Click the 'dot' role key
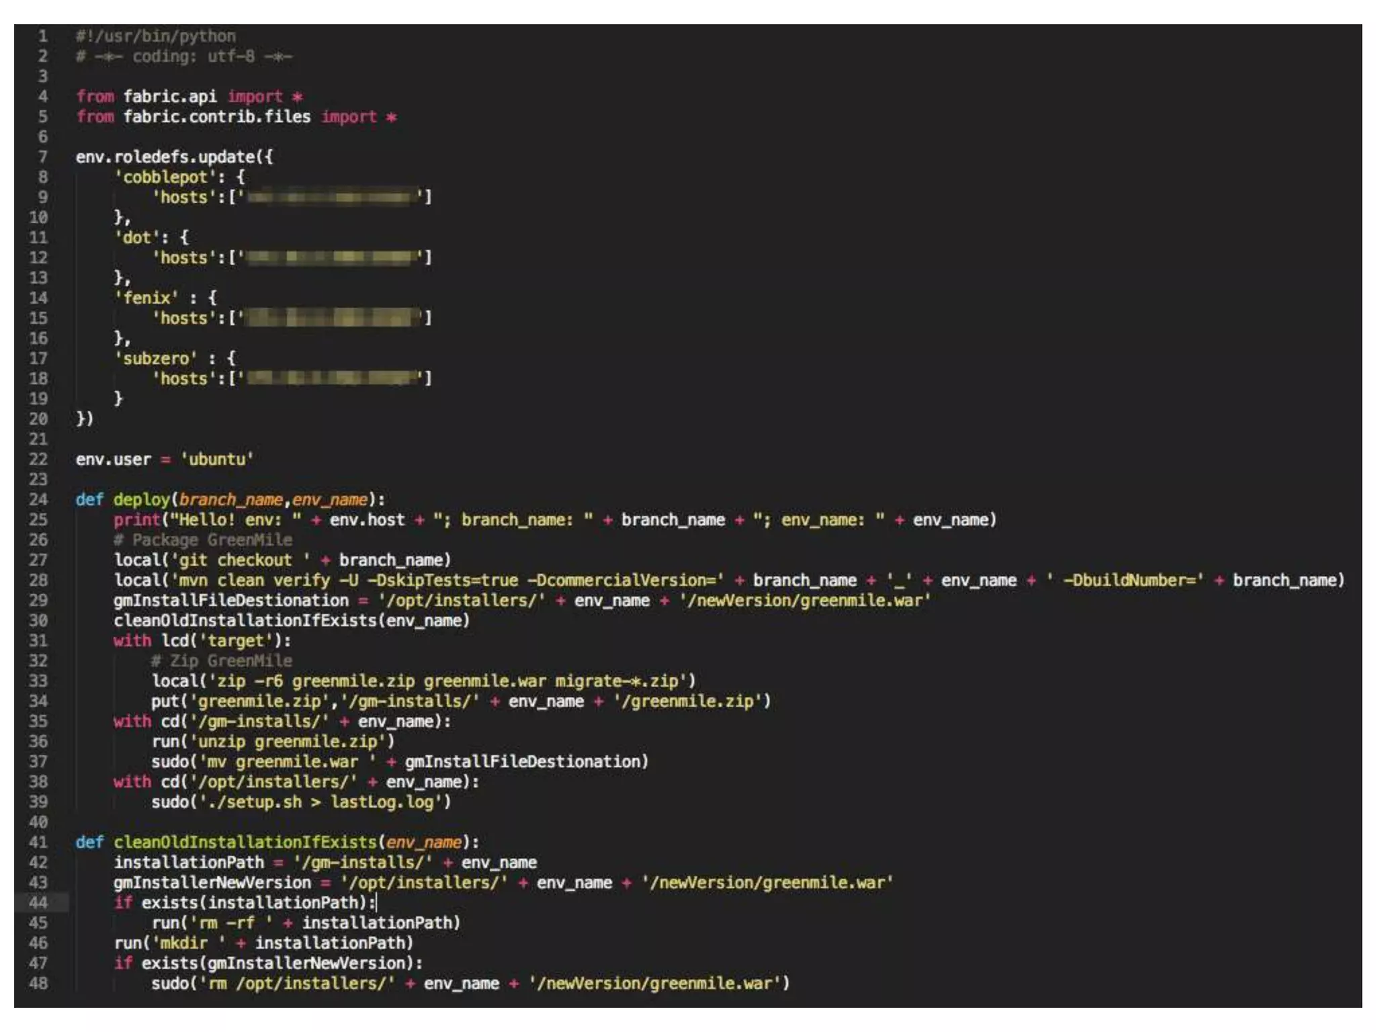This screenshot has height=1032, width=1376. point(137,237)
